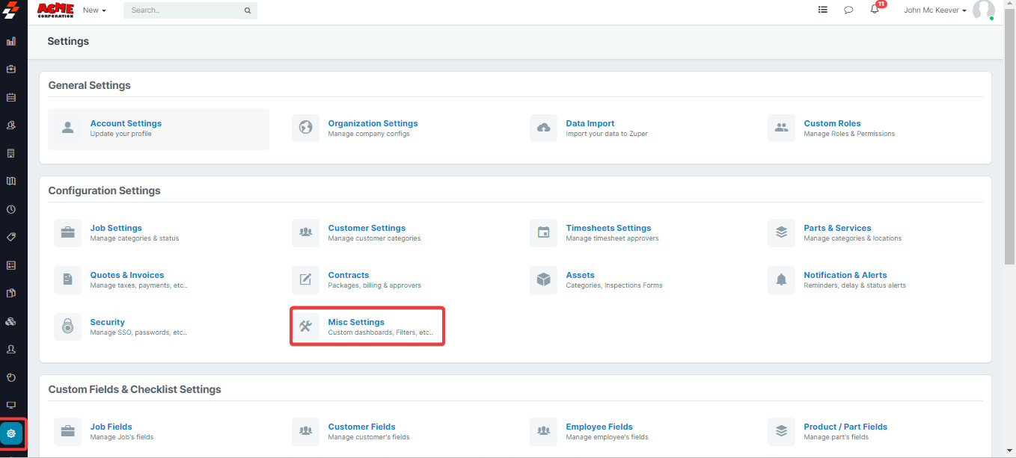Click the dashboard chart icon in sidebar
Viewport: 1016px width, 458px height.
click(x=11, y=41)
